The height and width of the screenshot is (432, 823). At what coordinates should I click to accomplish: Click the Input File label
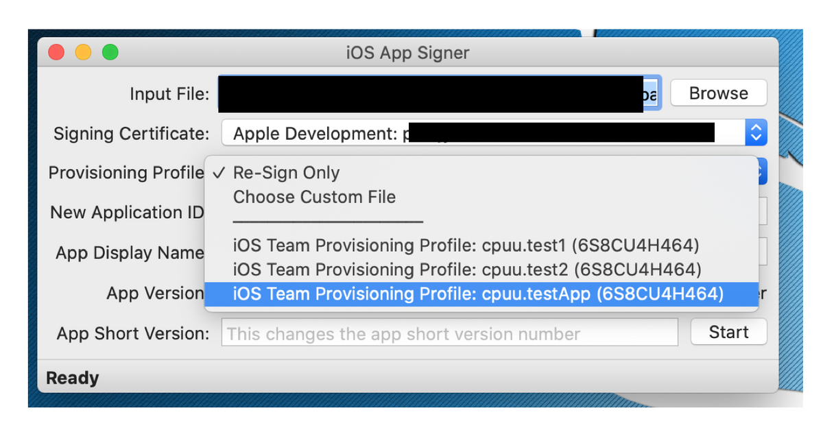pyautogui.click(x=169, y=94)
